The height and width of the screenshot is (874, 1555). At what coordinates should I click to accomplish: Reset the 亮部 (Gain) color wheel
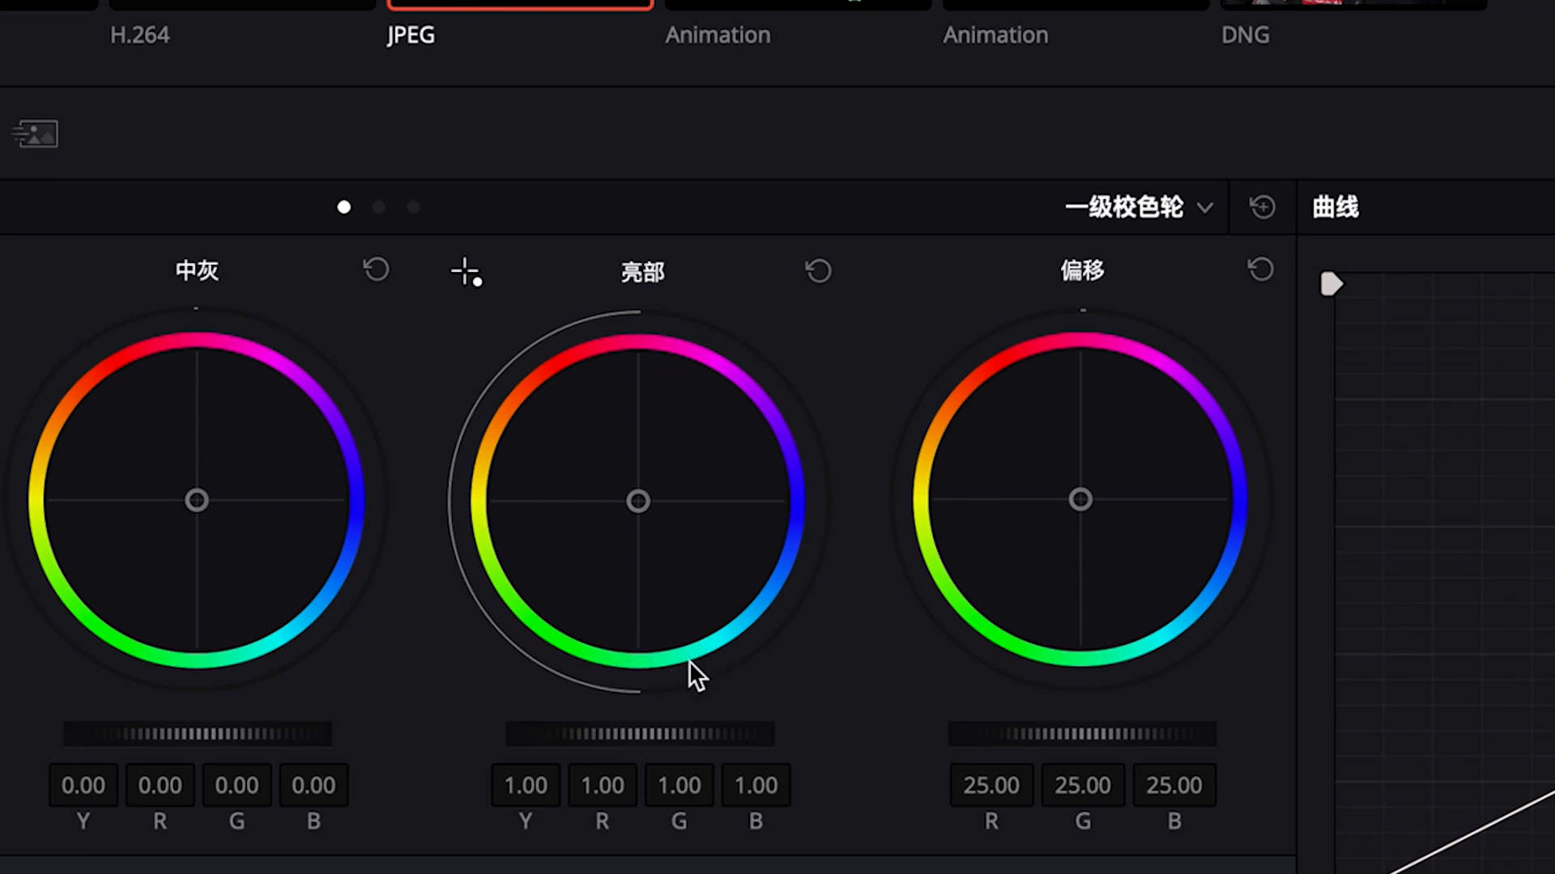tap(818, 271)
